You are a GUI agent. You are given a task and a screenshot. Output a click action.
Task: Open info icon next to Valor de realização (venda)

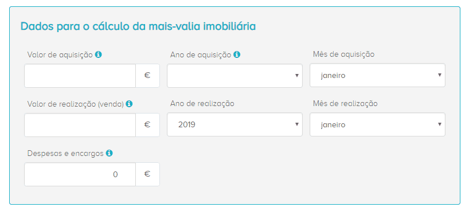tap(129, 104)
